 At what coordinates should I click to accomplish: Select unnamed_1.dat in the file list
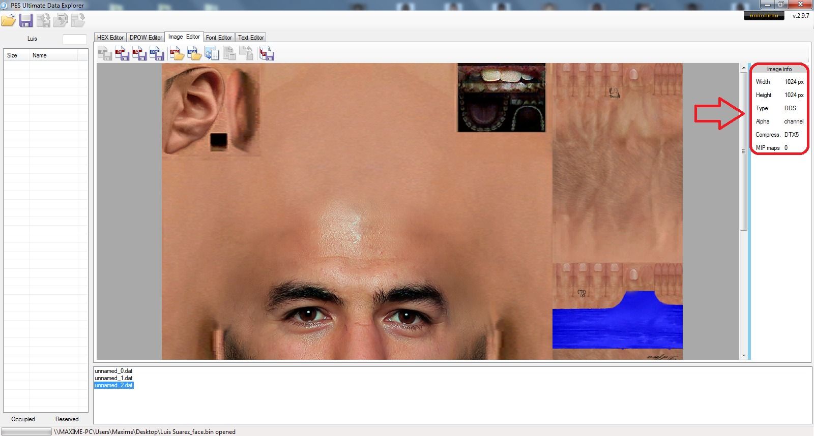(x=113, y=378)
